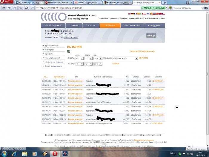Image resolution: width=209 pixels, height=157 pixels.
Task: Switch to the На Манежной площа... tab
Action: click(59, 2)
